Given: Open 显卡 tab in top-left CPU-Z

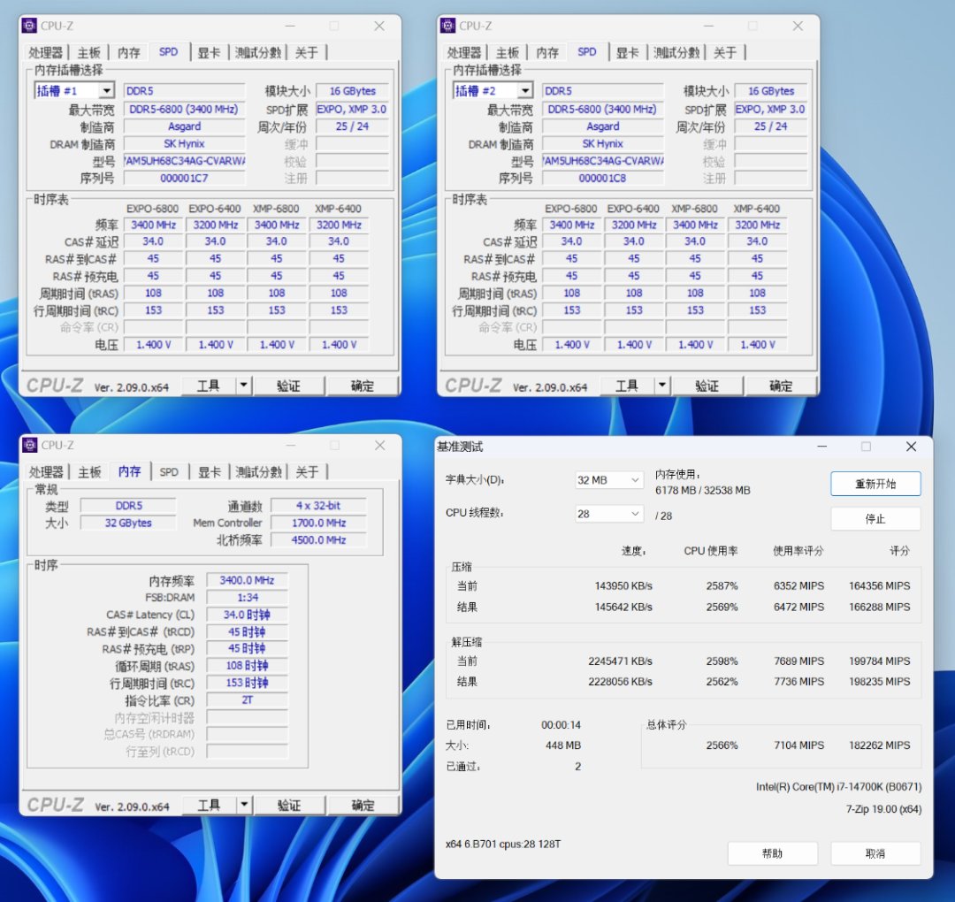Looking at the screenshot, I should coord(210,53).
